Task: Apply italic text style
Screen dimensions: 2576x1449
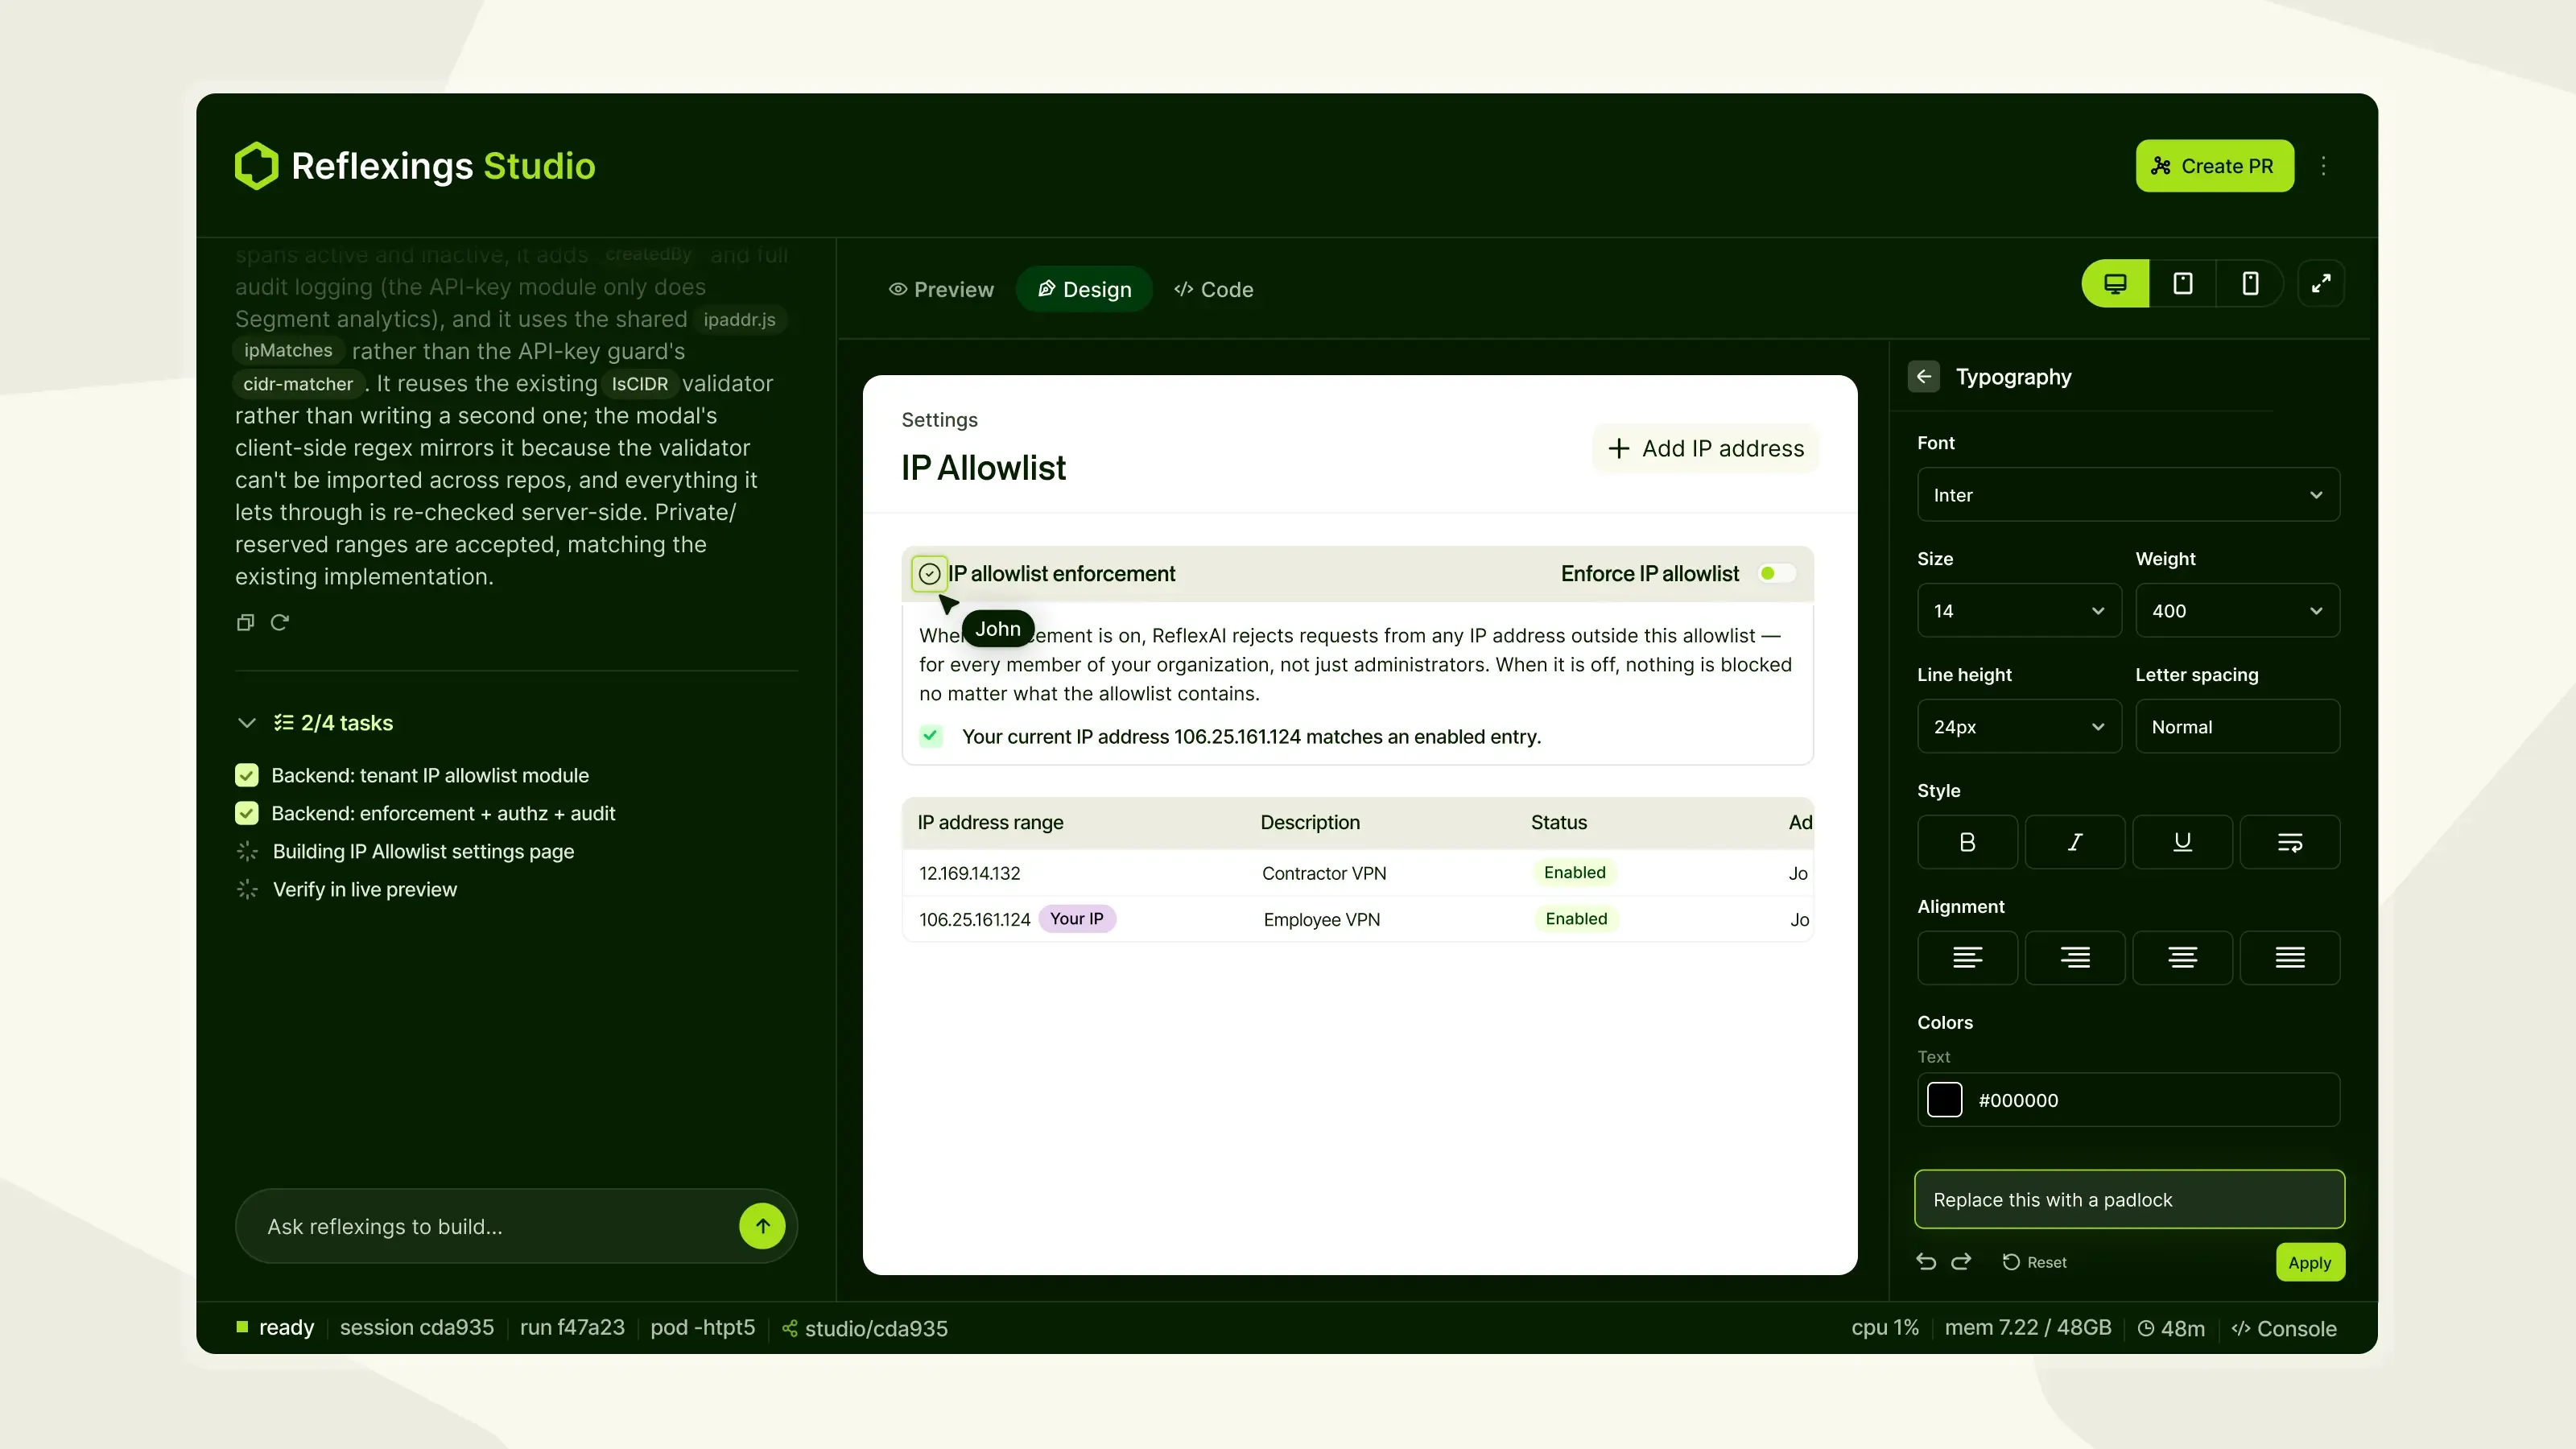Action: (2075, 842)
